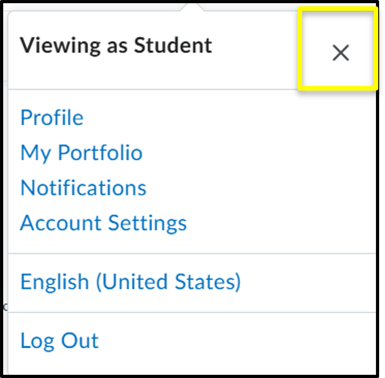Open the Profile link
Image resolution: width=385 pixels, height=378 pixels.
[x=52, y=118]
